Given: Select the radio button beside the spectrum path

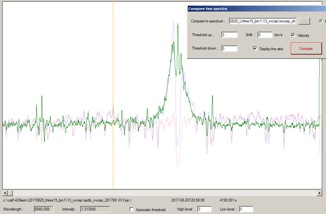Looking at the screenshot, I should [x=320, y=21].
